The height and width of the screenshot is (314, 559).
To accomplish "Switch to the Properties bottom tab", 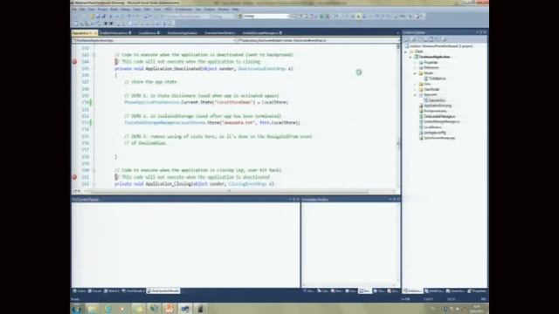I will pos(477,291).
